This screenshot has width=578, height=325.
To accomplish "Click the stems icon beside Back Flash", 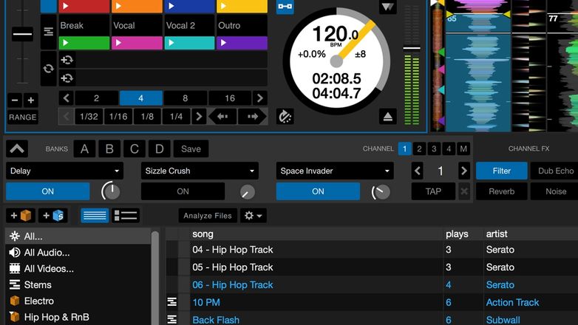I will tap(172, 319).
